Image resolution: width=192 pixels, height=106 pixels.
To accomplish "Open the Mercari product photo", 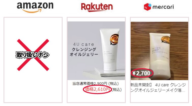I will click(159, 51).
